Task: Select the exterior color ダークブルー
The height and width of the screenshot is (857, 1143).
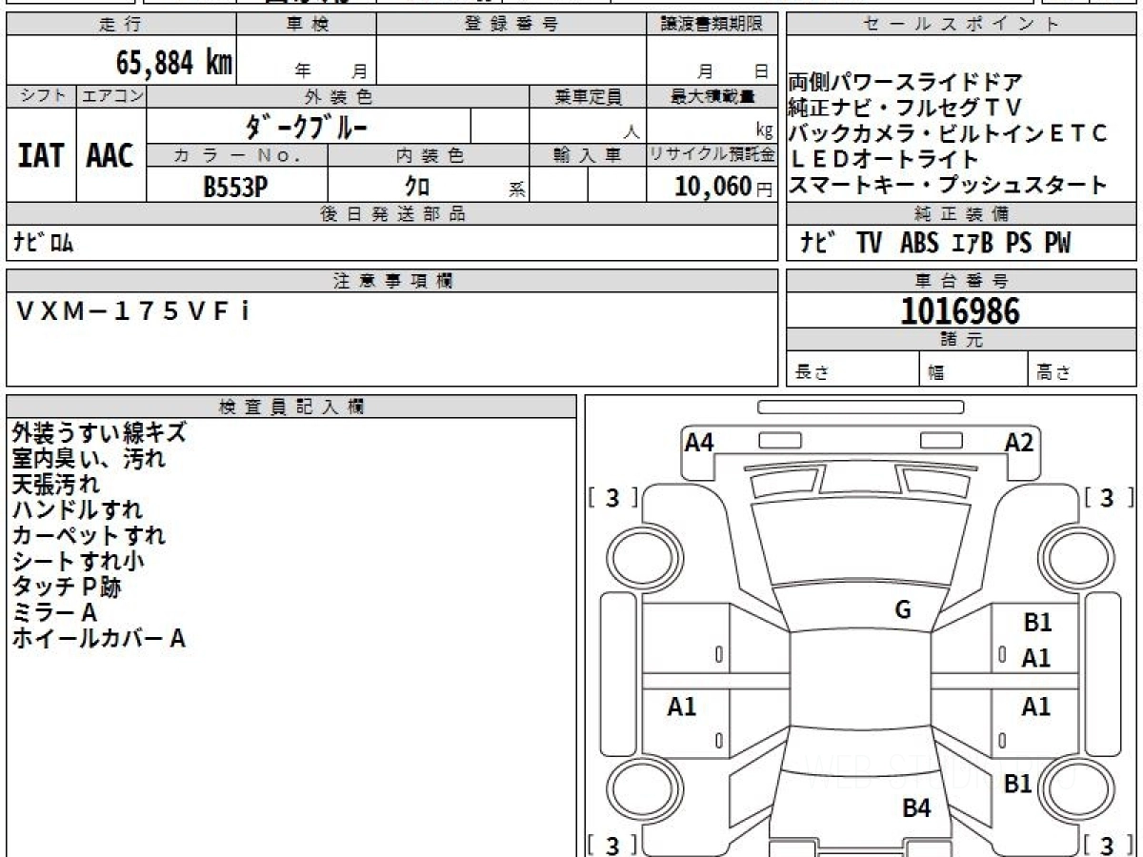Action: click(x=307, y=126)
